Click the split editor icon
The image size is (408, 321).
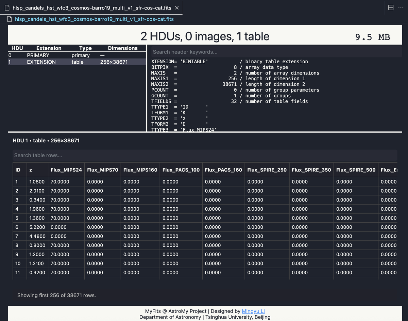click(x=391, y=7)
